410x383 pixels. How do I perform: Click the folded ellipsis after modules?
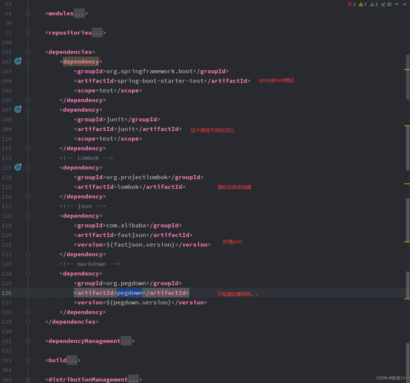(79, 13)
